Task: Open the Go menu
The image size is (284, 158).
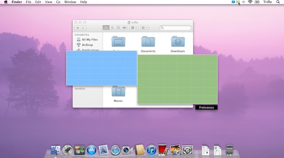Action: coord(58,2)
